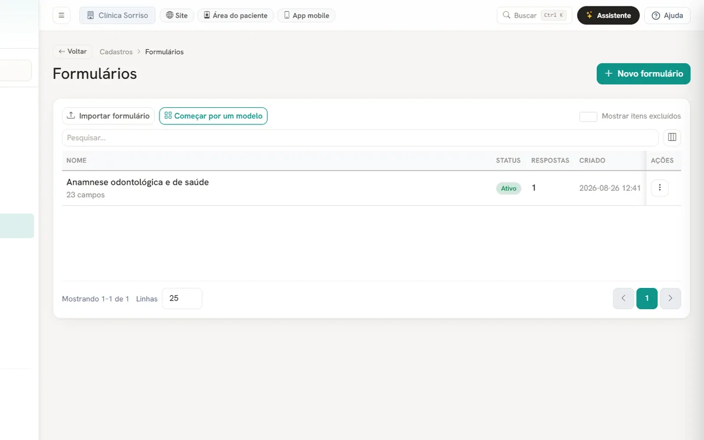The width and height of the screenshot is (704, 440).
Task: Open the App mobile link
Action: click(x=306, y=15)
